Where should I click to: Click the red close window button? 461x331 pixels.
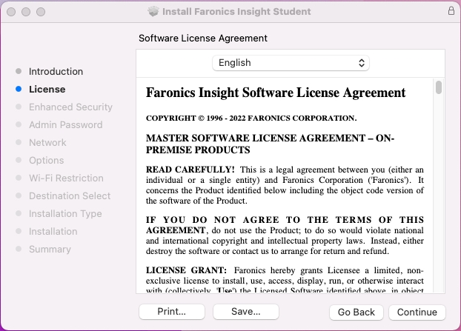pos(11,12)
